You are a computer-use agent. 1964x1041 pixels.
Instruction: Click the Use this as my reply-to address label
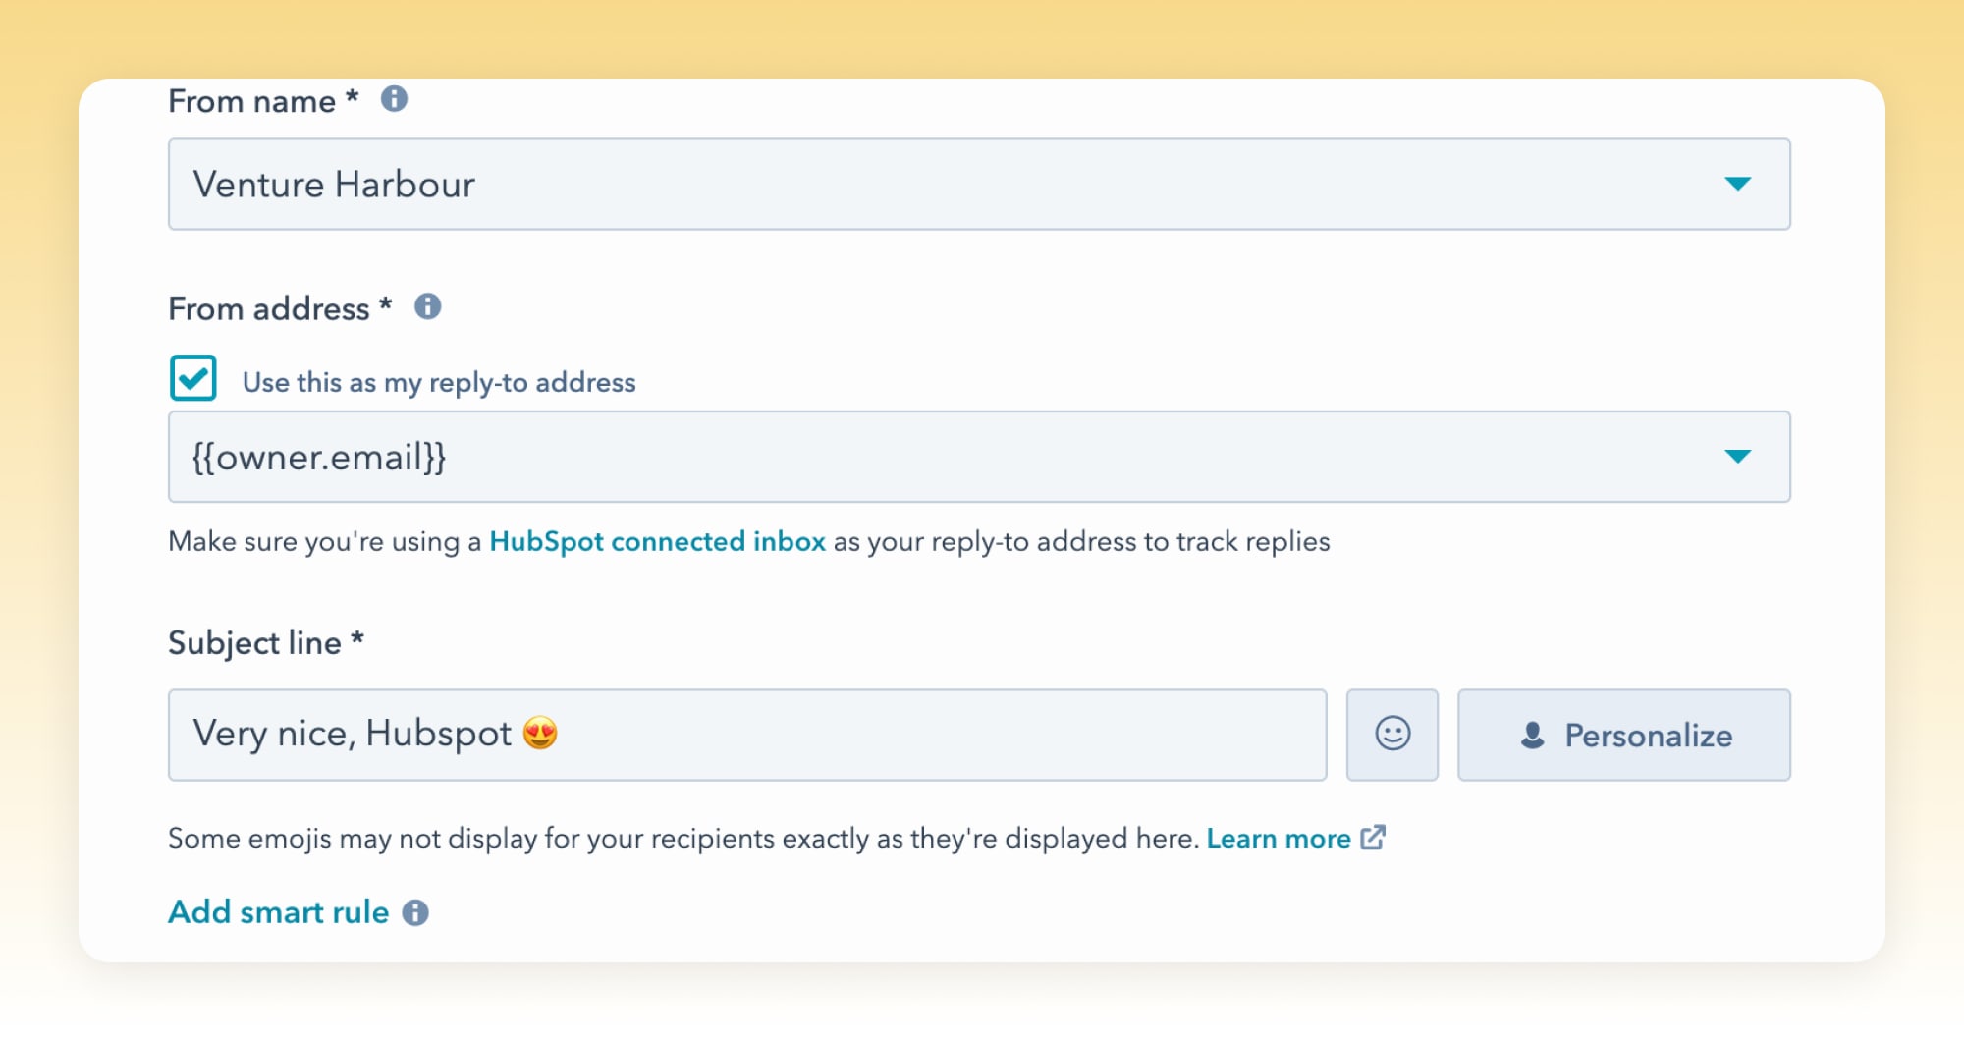pyautogui.click(x=439, y=382)
